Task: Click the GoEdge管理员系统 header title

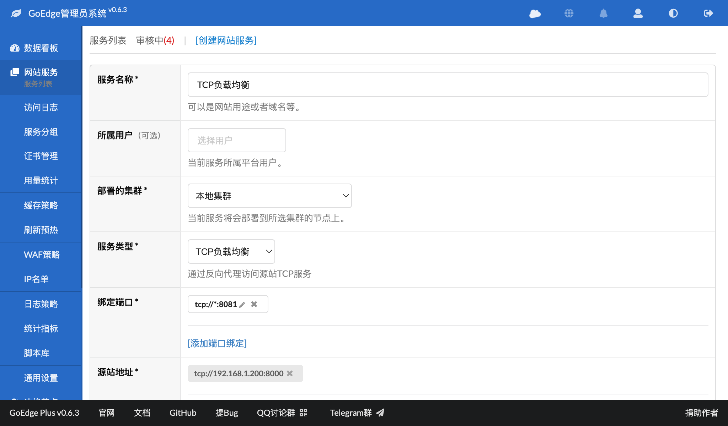Action: coord(67,13)
